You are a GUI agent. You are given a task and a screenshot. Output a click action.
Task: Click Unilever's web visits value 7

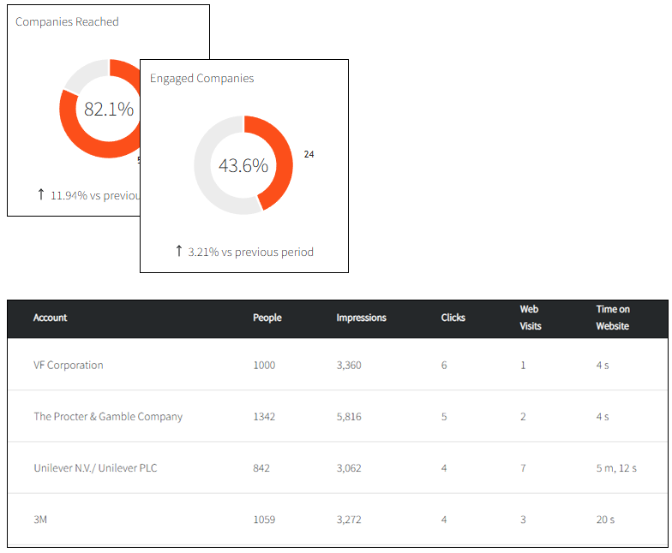523,467
